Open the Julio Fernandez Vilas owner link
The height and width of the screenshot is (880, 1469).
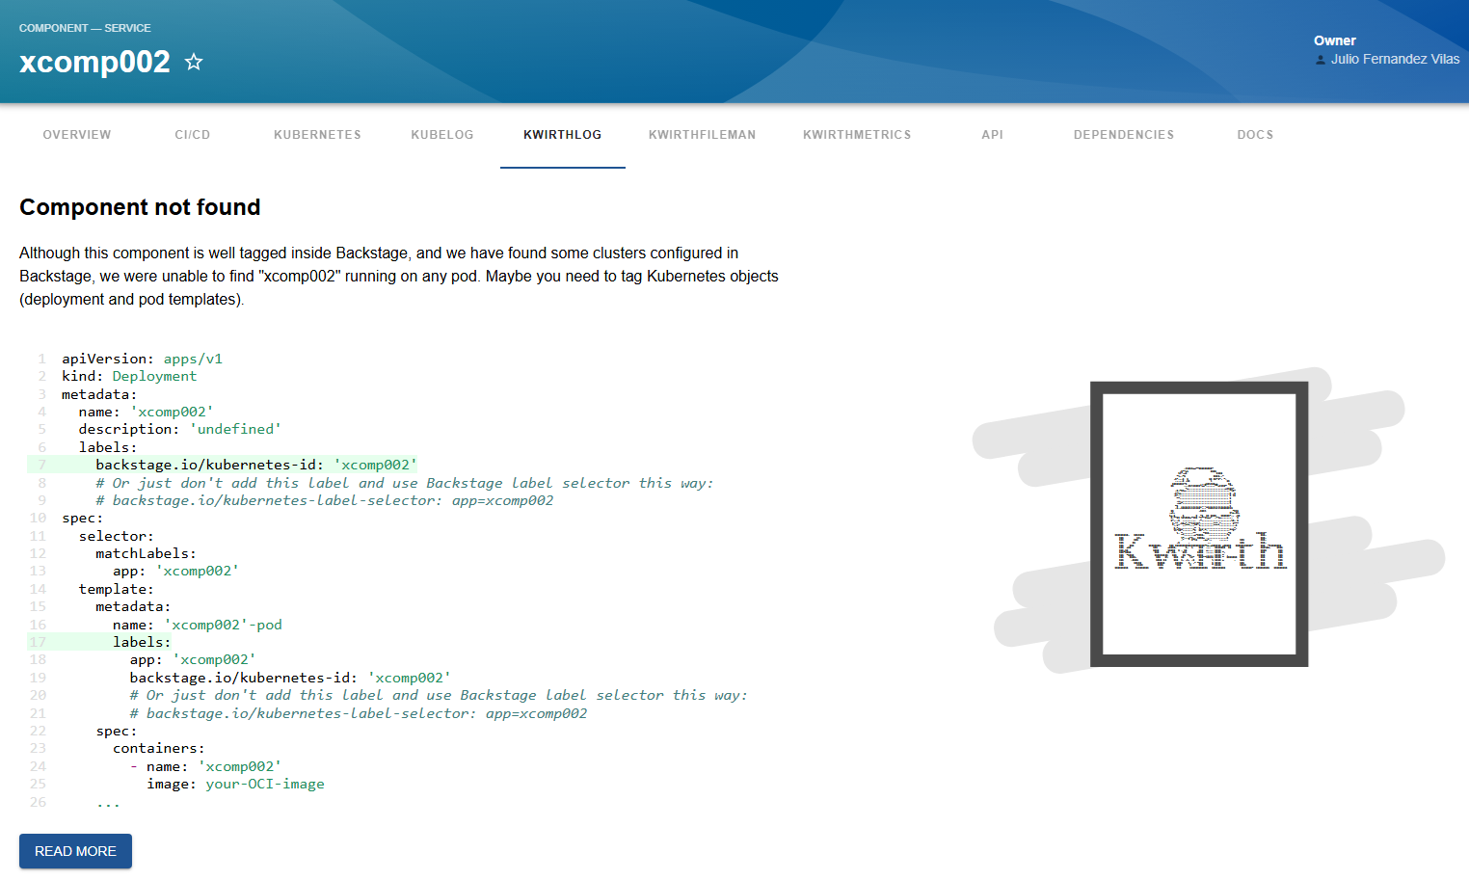(1395, 59)
